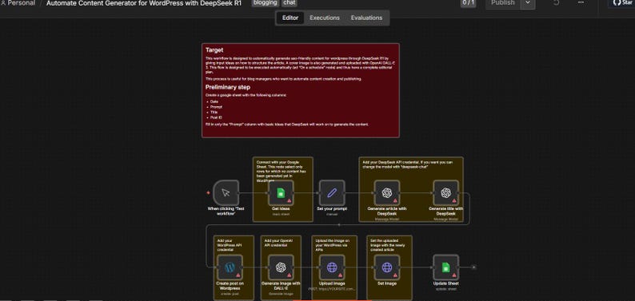Click warning triangle on Create post on Wordpress

tap(238, 275)
